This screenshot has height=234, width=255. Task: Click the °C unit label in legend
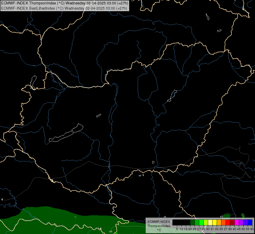click(x=159, y=230)
